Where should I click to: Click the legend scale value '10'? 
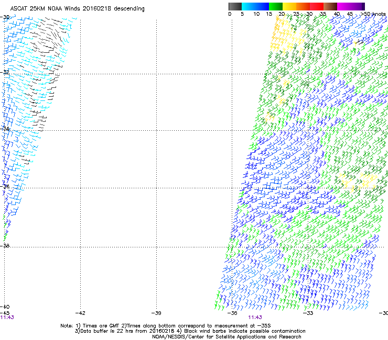pos(256,14)
